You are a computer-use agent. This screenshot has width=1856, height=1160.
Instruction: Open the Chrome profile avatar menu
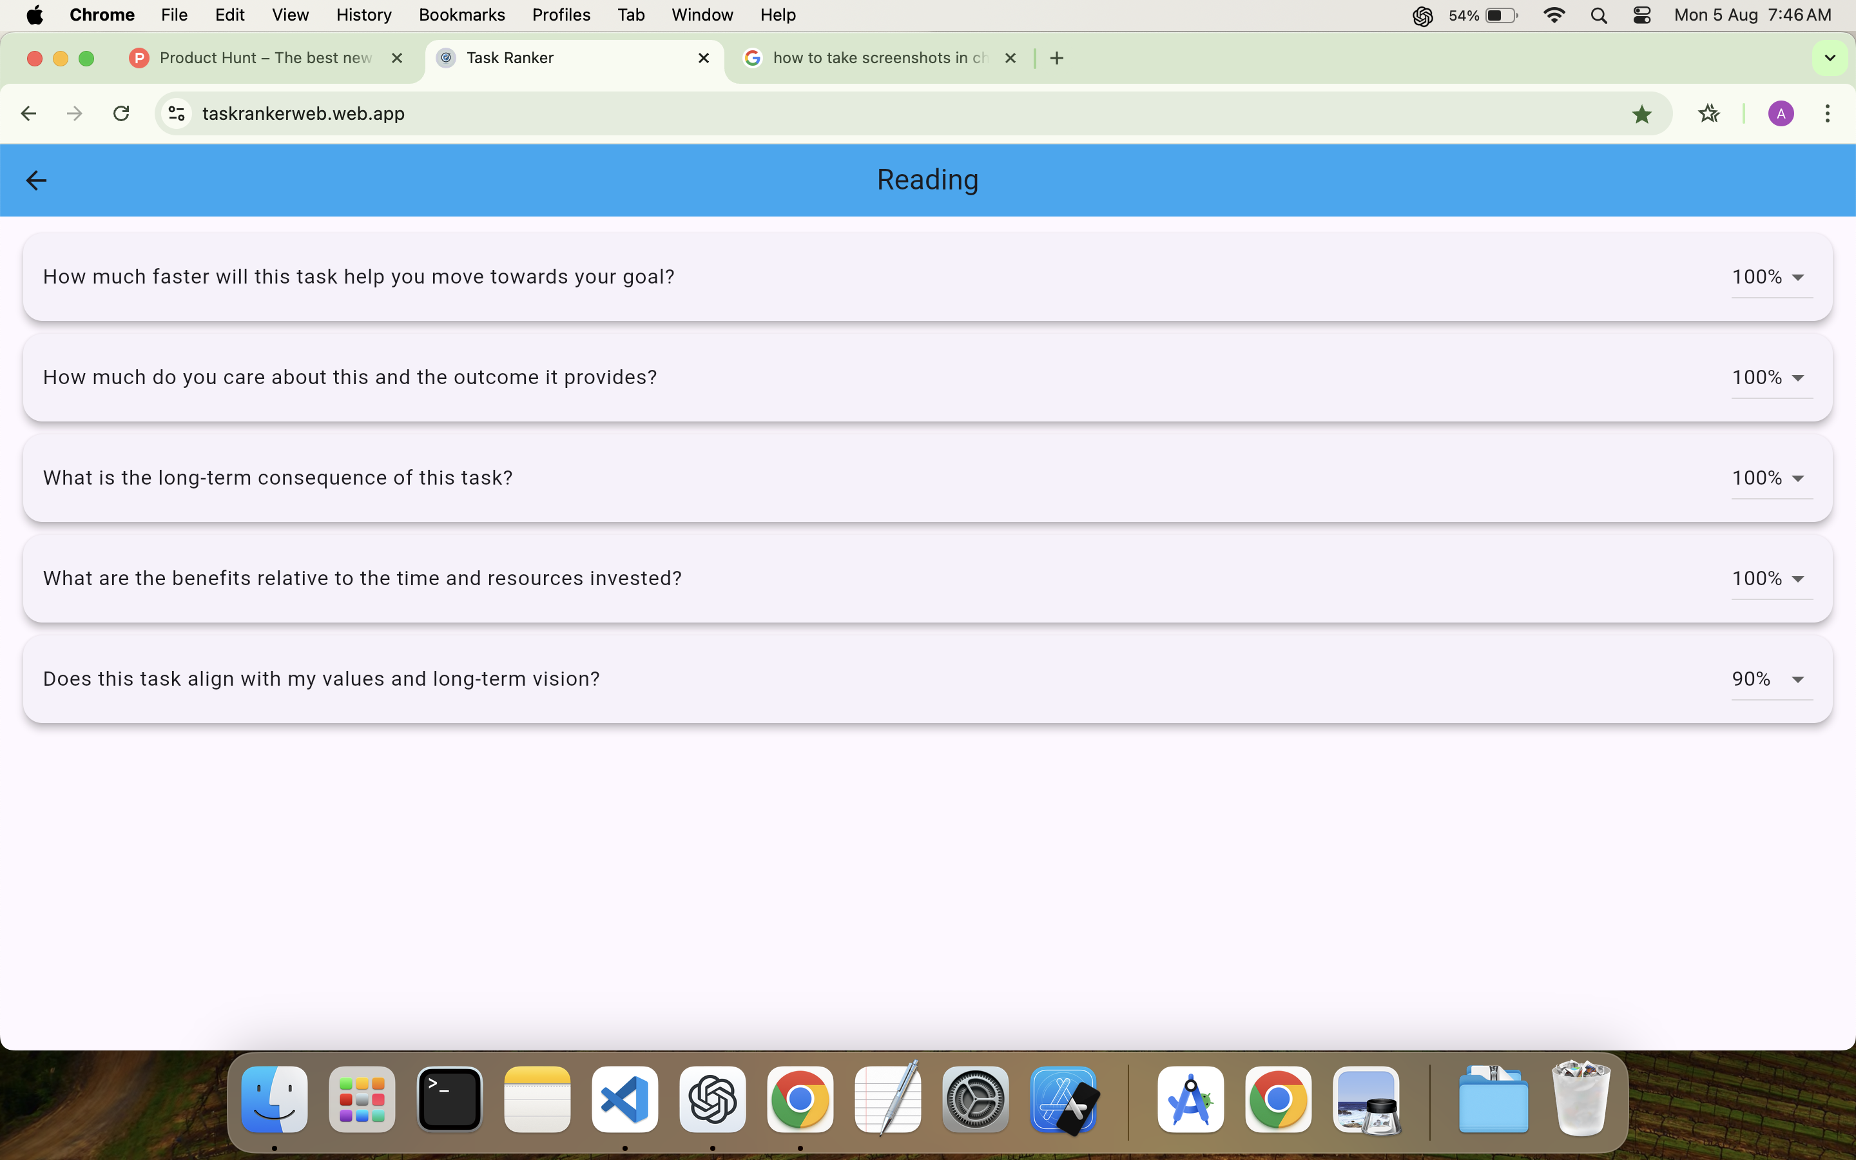coord(1781,113)
